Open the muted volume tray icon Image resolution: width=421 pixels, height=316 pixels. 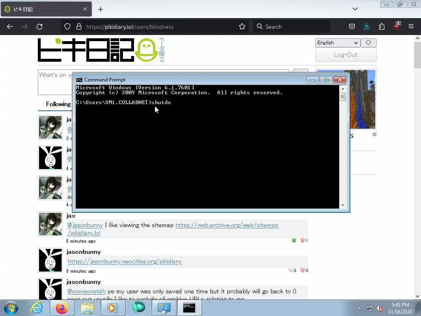[x=379, y=309]
